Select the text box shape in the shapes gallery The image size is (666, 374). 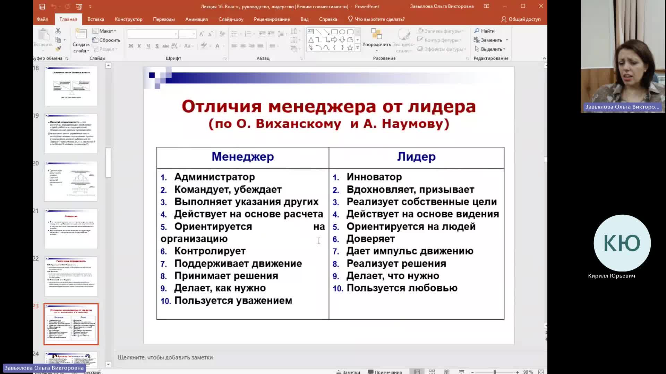click(311, 32)
